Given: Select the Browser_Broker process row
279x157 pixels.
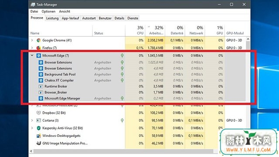Looking at the screenshot, I should click(137, 92).
